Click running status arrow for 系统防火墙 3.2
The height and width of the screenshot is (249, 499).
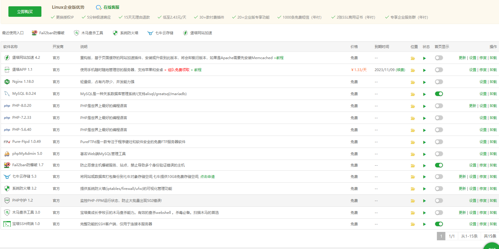tap(425, 189)
